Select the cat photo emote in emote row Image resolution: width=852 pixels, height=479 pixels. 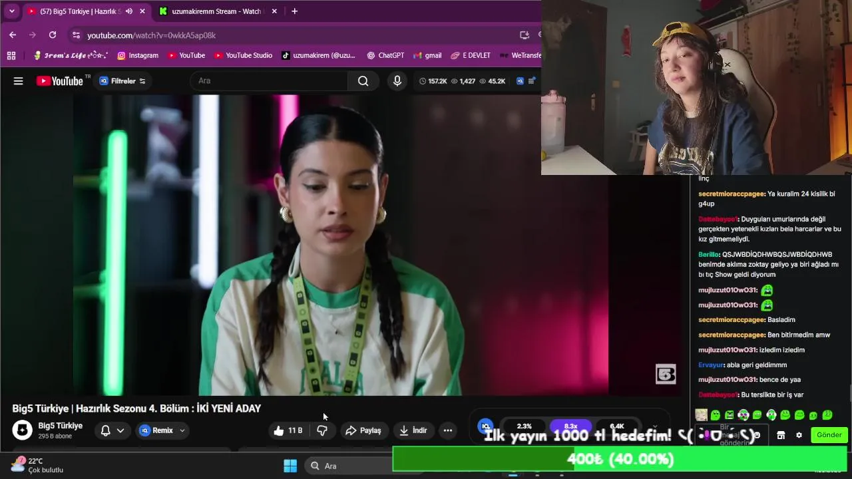[701, 415]
